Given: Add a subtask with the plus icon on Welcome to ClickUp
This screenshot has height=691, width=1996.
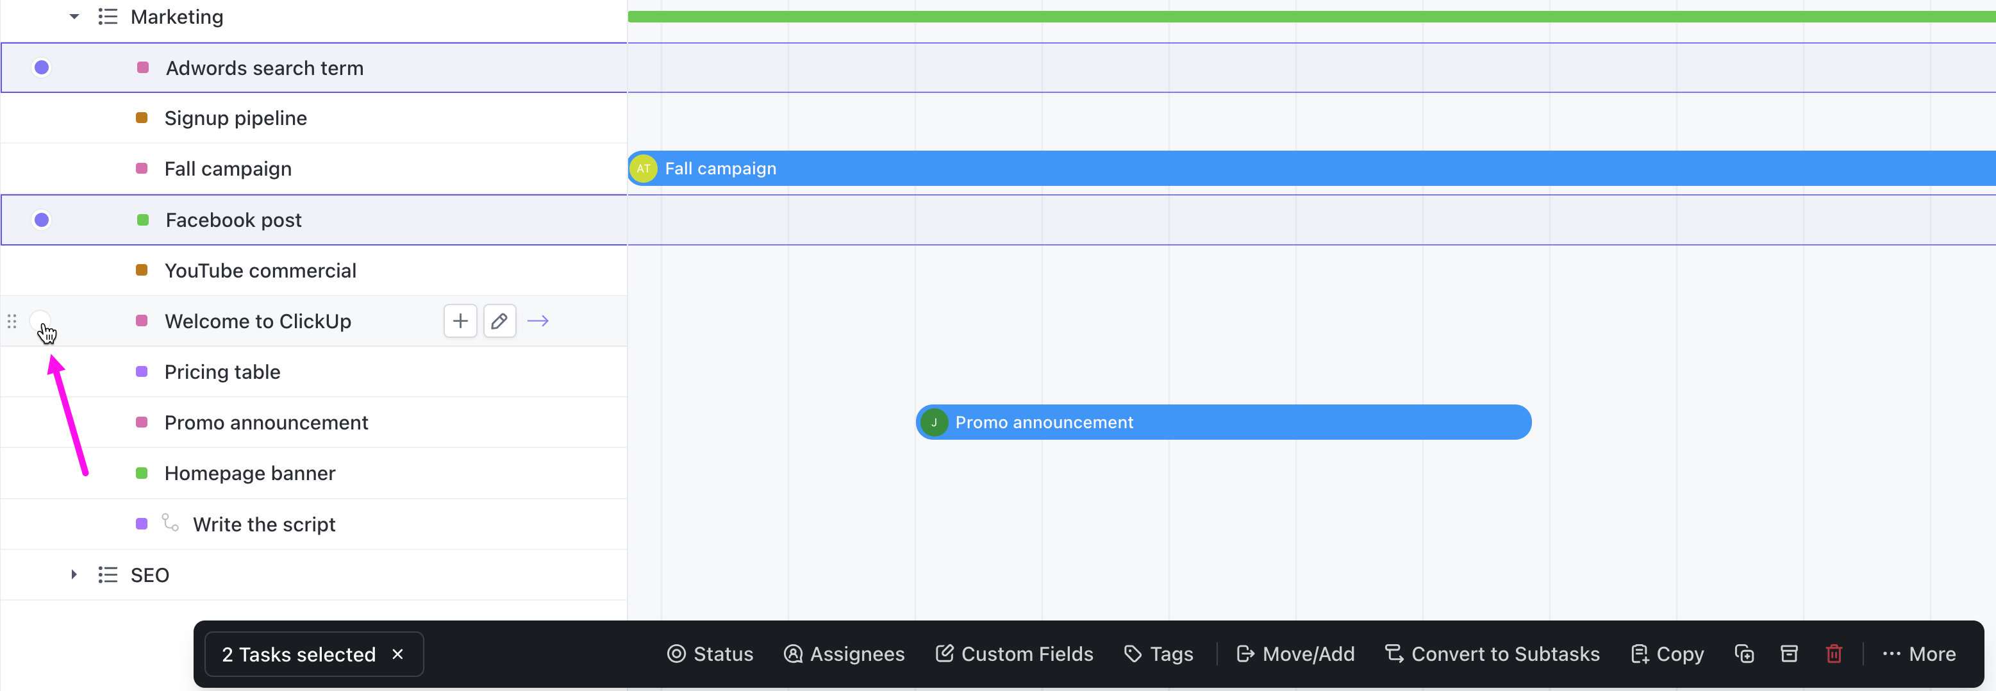Looking at the screenshot, I should 460,321.
